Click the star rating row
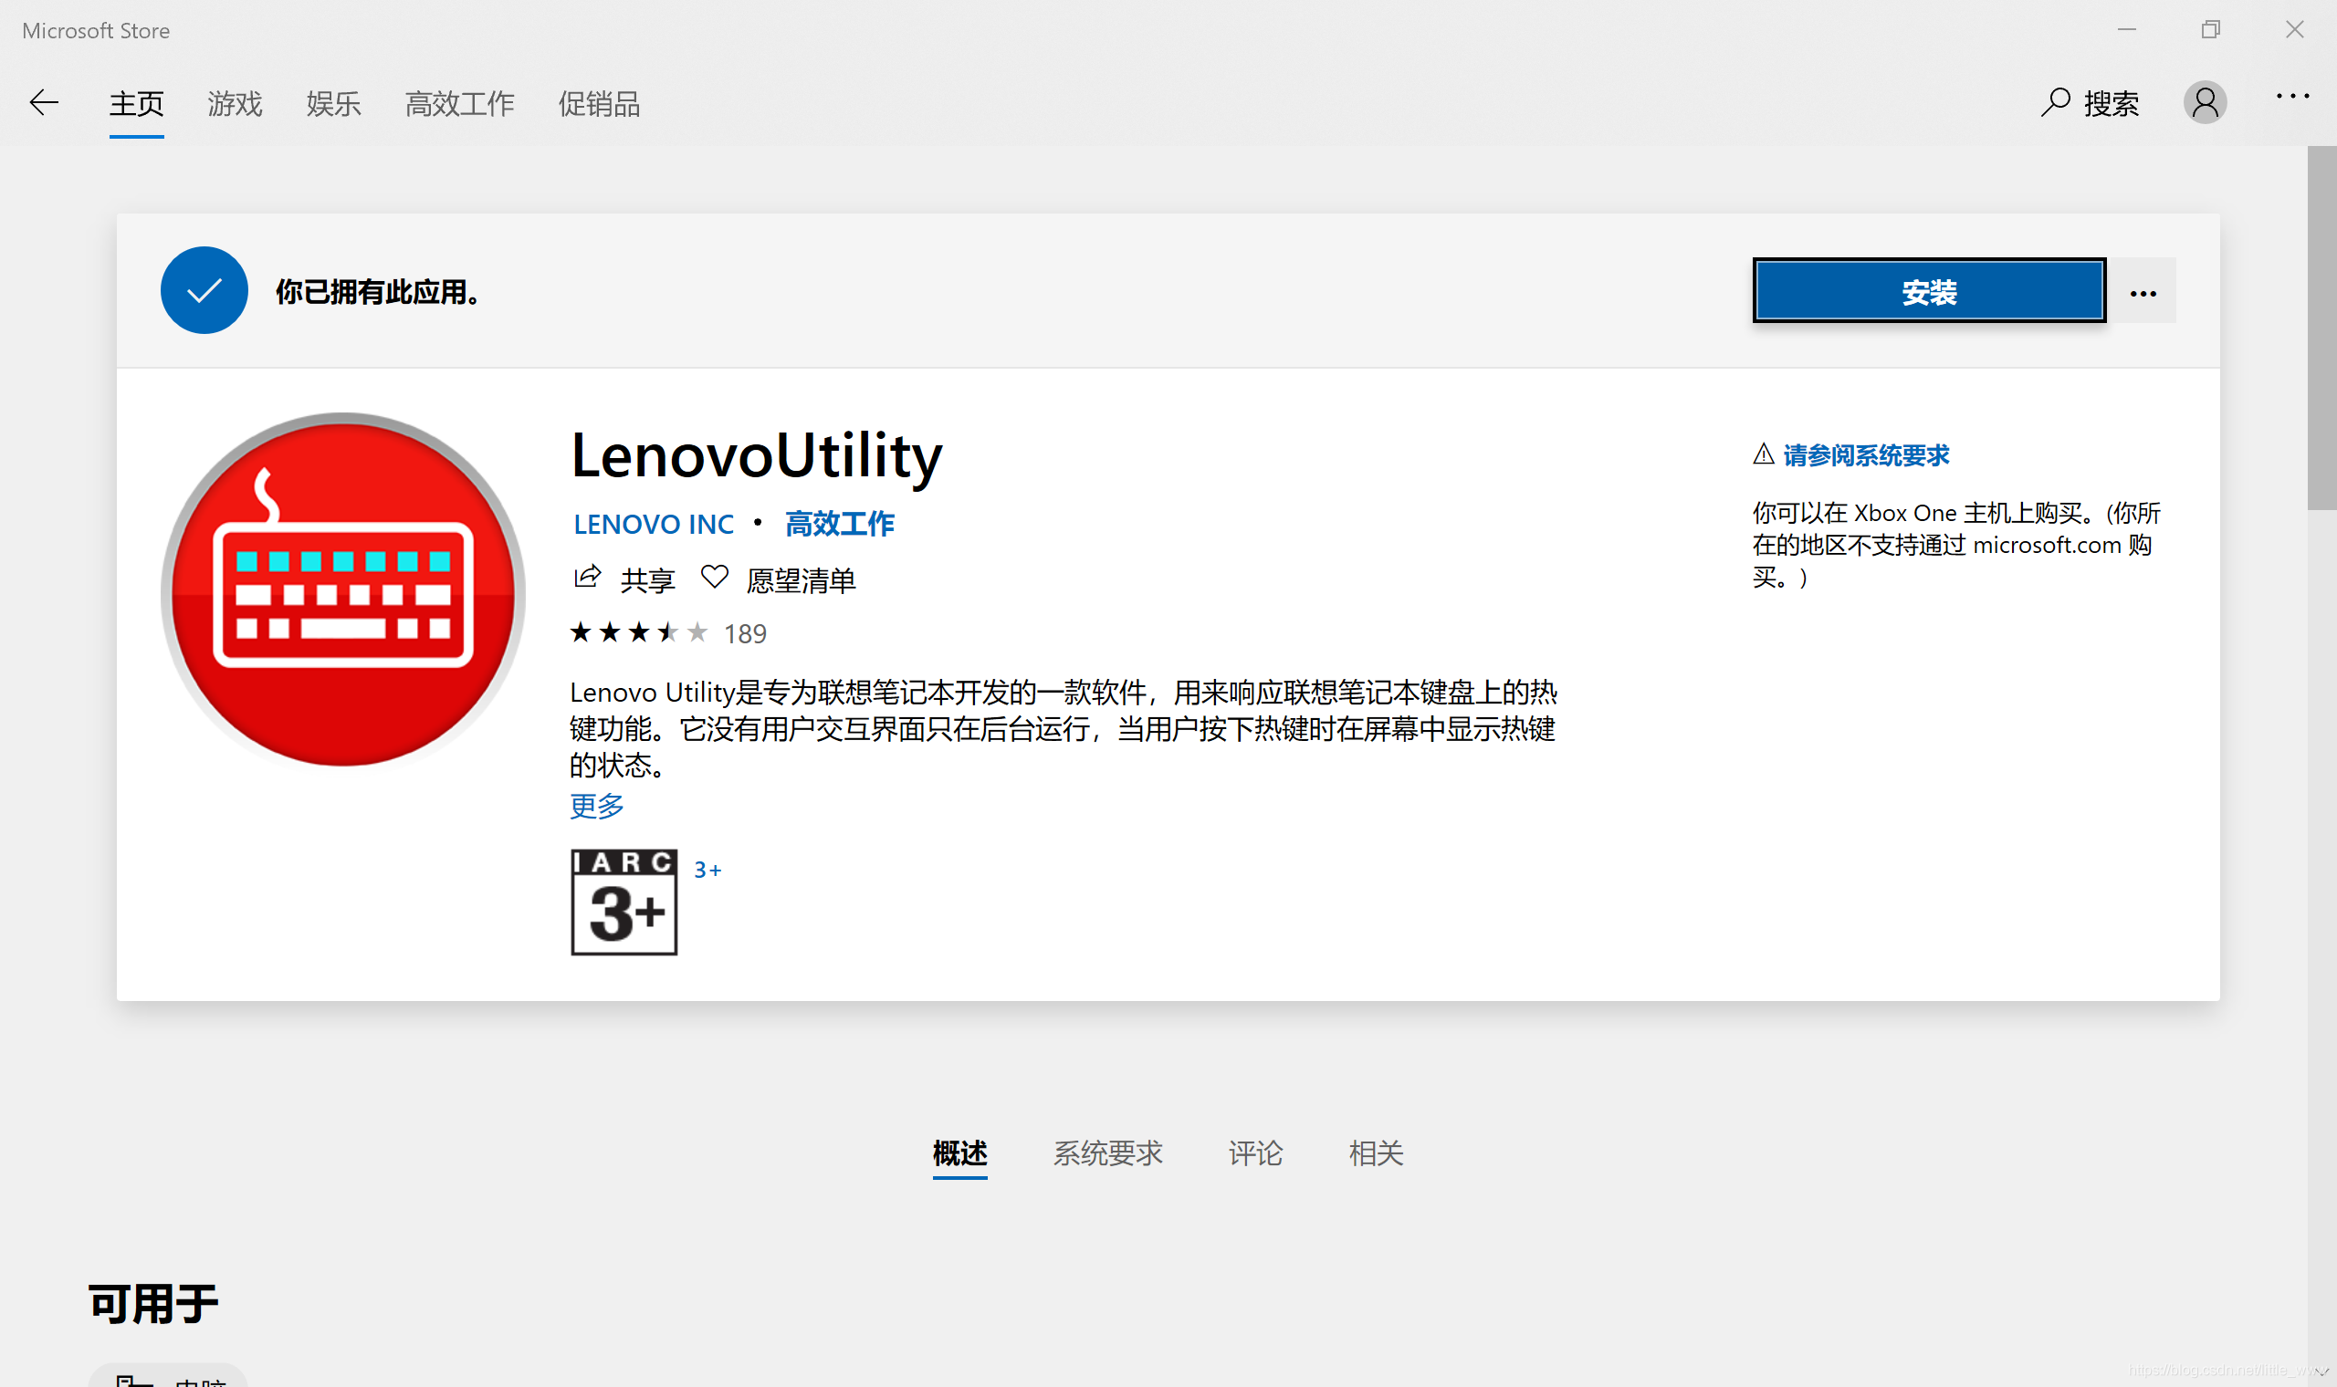 click(x=639, y=632)
